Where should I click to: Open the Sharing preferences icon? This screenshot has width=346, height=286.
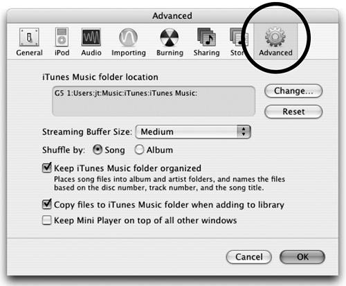pyautogui.click(x=206, y=37)
